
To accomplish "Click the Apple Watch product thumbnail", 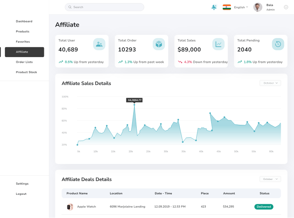I will click(69, 207).
